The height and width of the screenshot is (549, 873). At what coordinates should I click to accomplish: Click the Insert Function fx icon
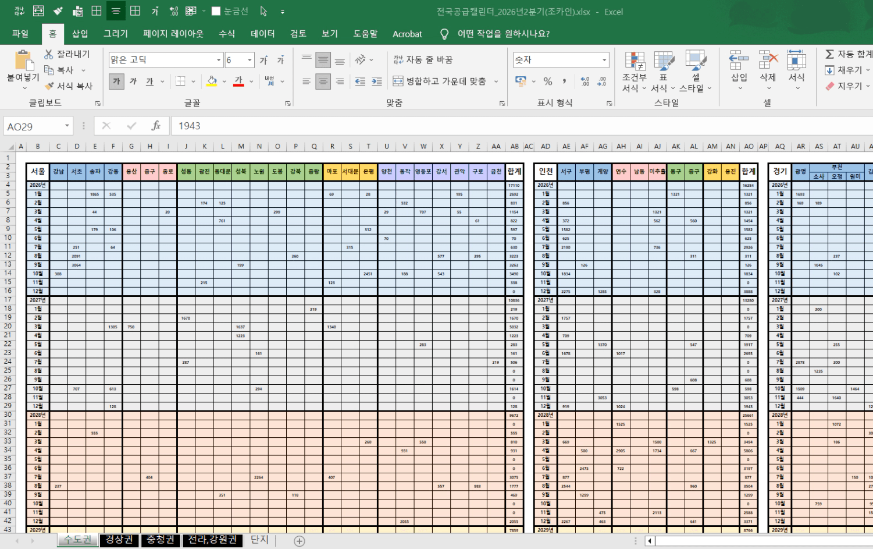[156, 126]
